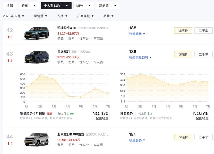Click the NO.516 全国销量 label
Viewport: 214px width, 154px height.
(x=201, y=116)
